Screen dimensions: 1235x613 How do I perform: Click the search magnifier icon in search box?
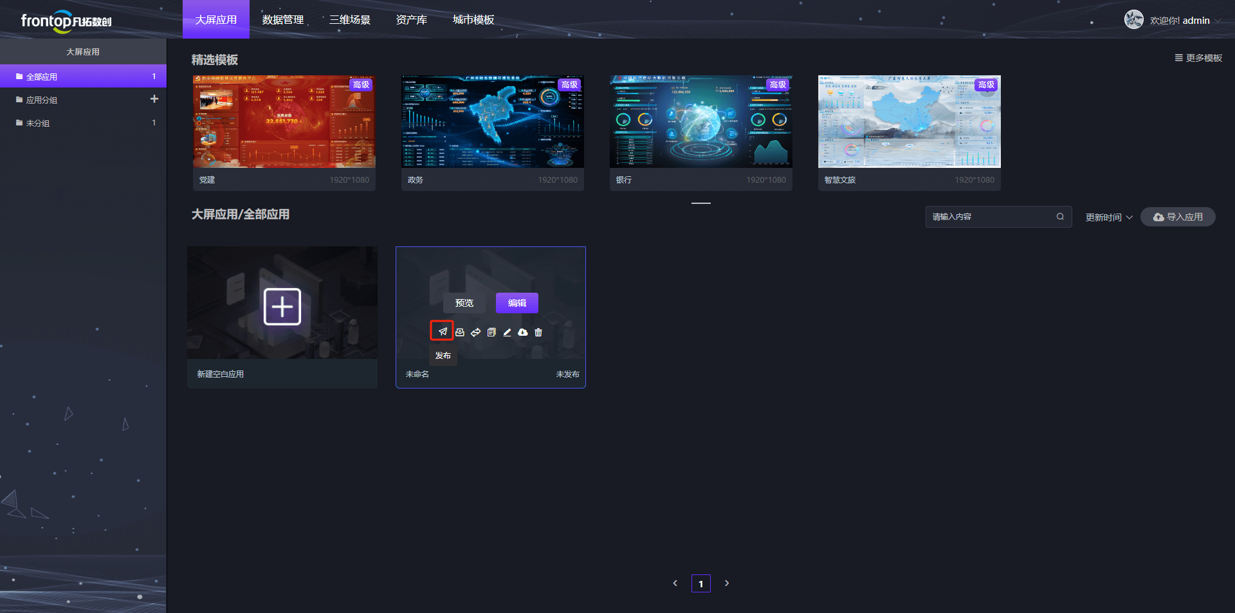(1060, 217)
